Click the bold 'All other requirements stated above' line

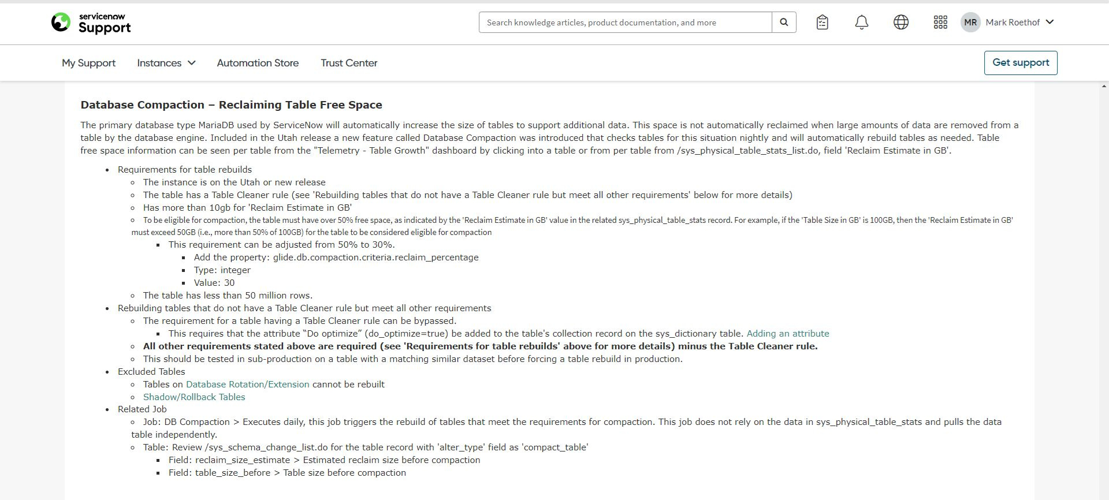[481, 346]
